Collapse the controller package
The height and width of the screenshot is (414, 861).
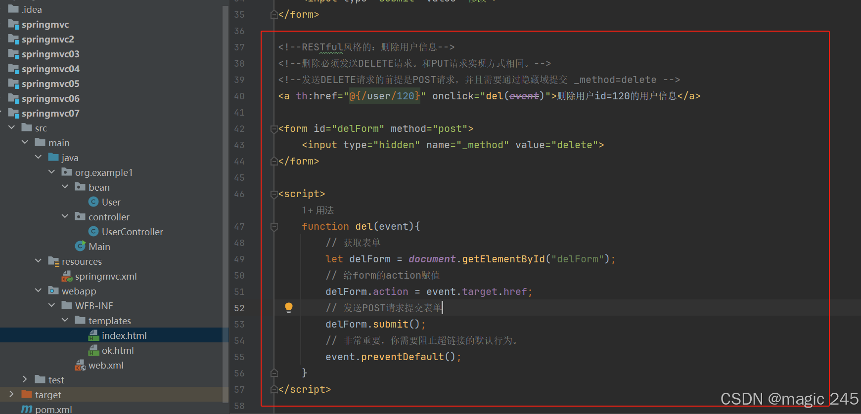[65, 216]
